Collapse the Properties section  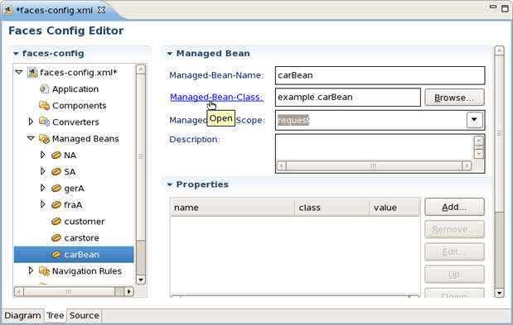[169, 184]
